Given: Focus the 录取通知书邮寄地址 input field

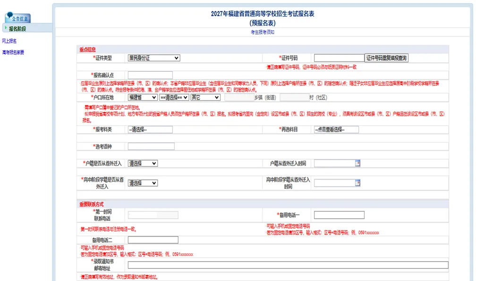Looking at the screenshot, I should pyautogui.click(x=288, y=265).
